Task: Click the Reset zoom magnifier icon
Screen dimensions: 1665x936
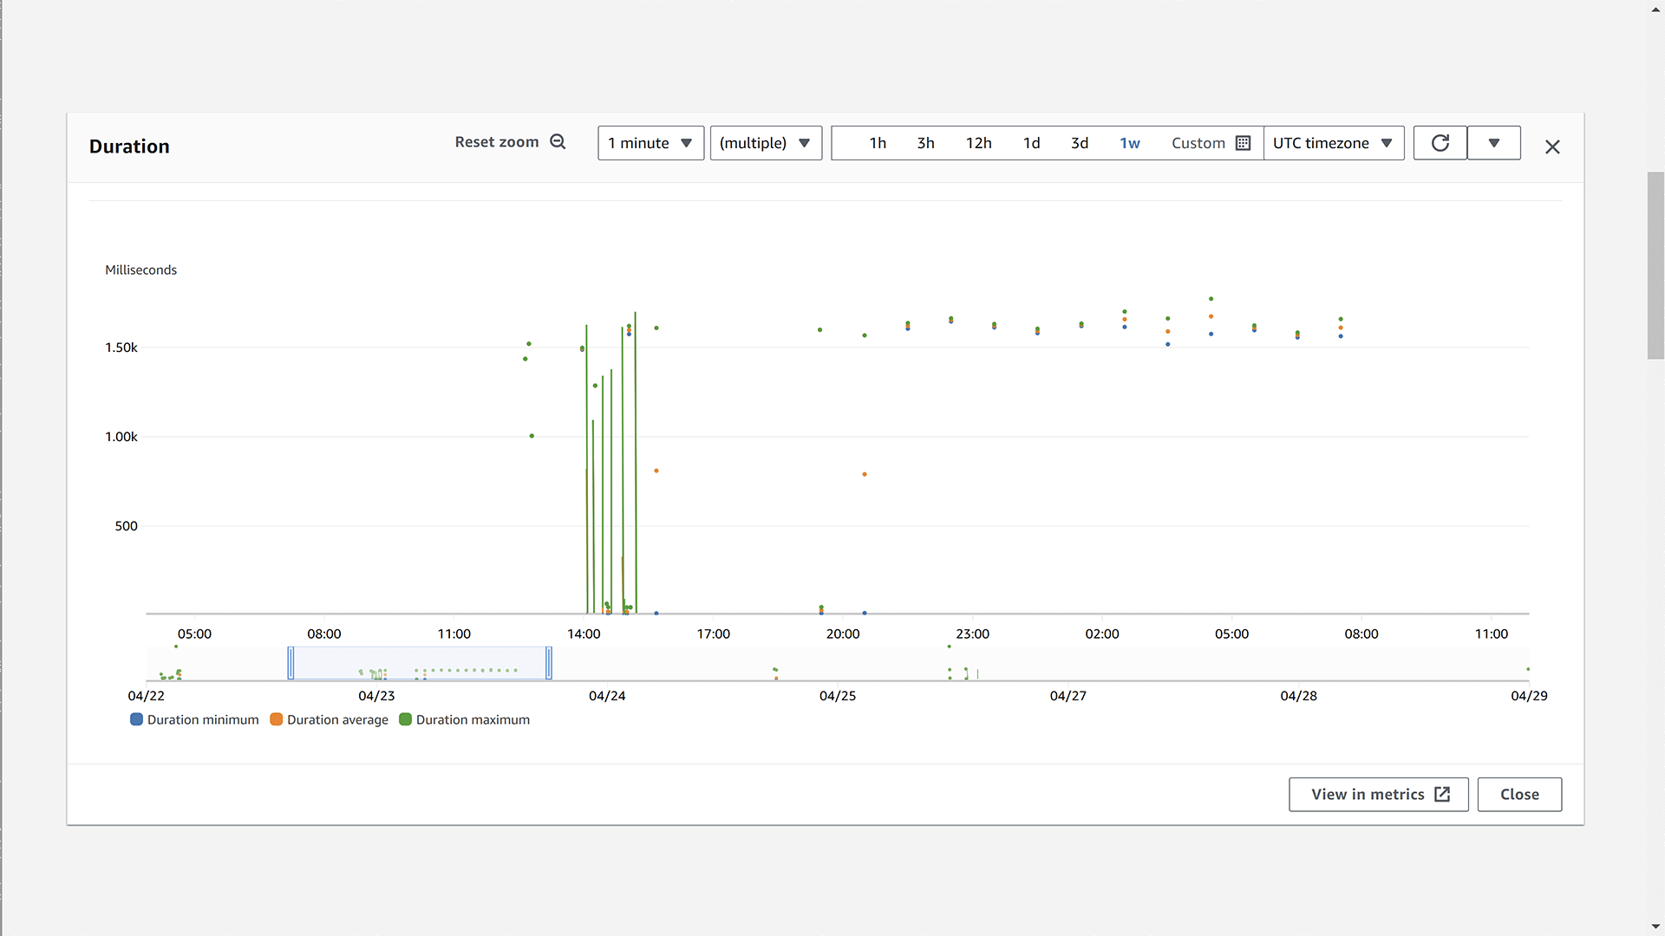Action: (x=558, y=142)
